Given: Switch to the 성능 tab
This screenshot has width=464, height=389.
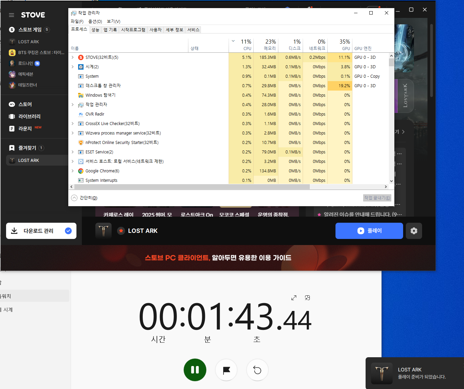Looking at the screenshot, I should [x=95, y=30].
